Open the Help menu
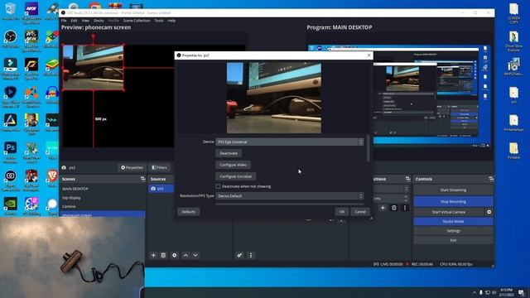The height and width of the screenshot is (298, 530). (171, 21)
